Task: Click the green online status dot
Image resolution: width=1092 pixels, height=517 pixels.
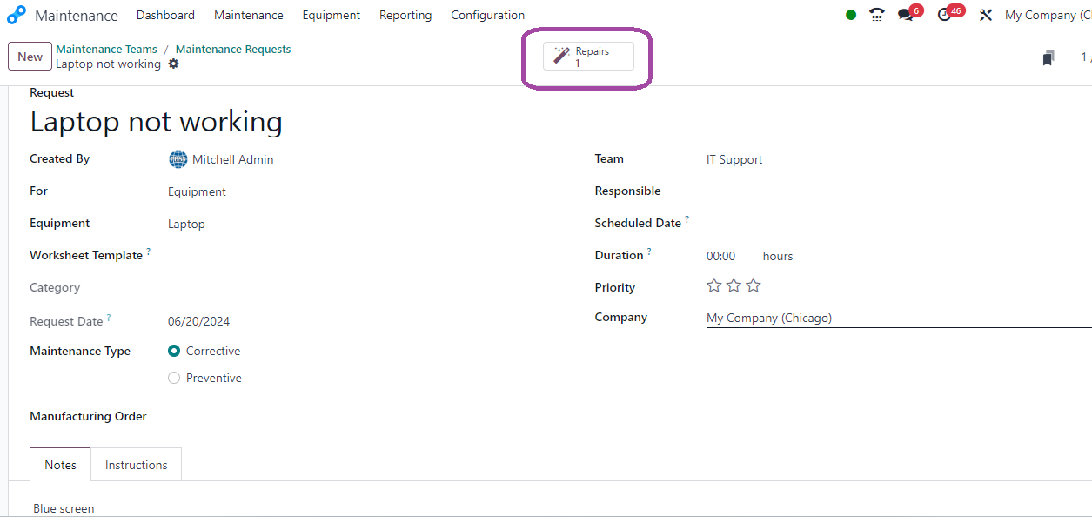Action: (x=851, y=15)
